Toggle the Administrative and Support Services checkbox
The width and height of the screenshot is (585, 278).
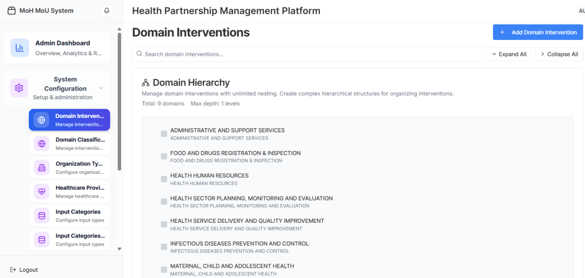pos(164,134)
